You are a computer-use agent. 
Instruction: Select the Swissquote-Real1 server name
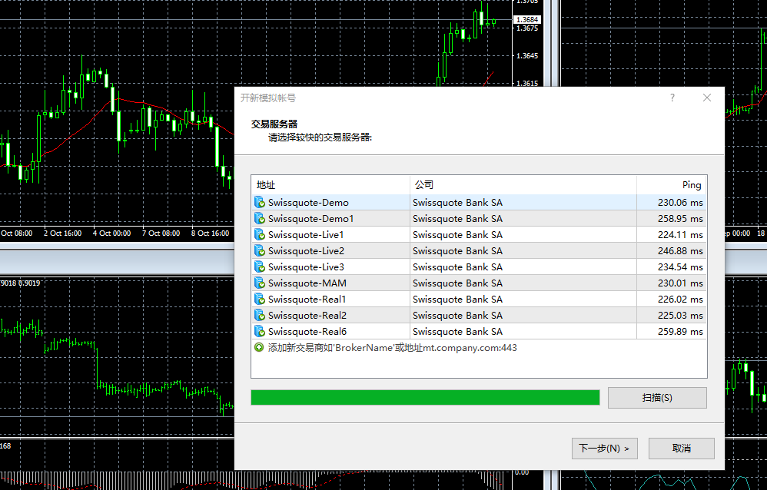pos(307,300)
